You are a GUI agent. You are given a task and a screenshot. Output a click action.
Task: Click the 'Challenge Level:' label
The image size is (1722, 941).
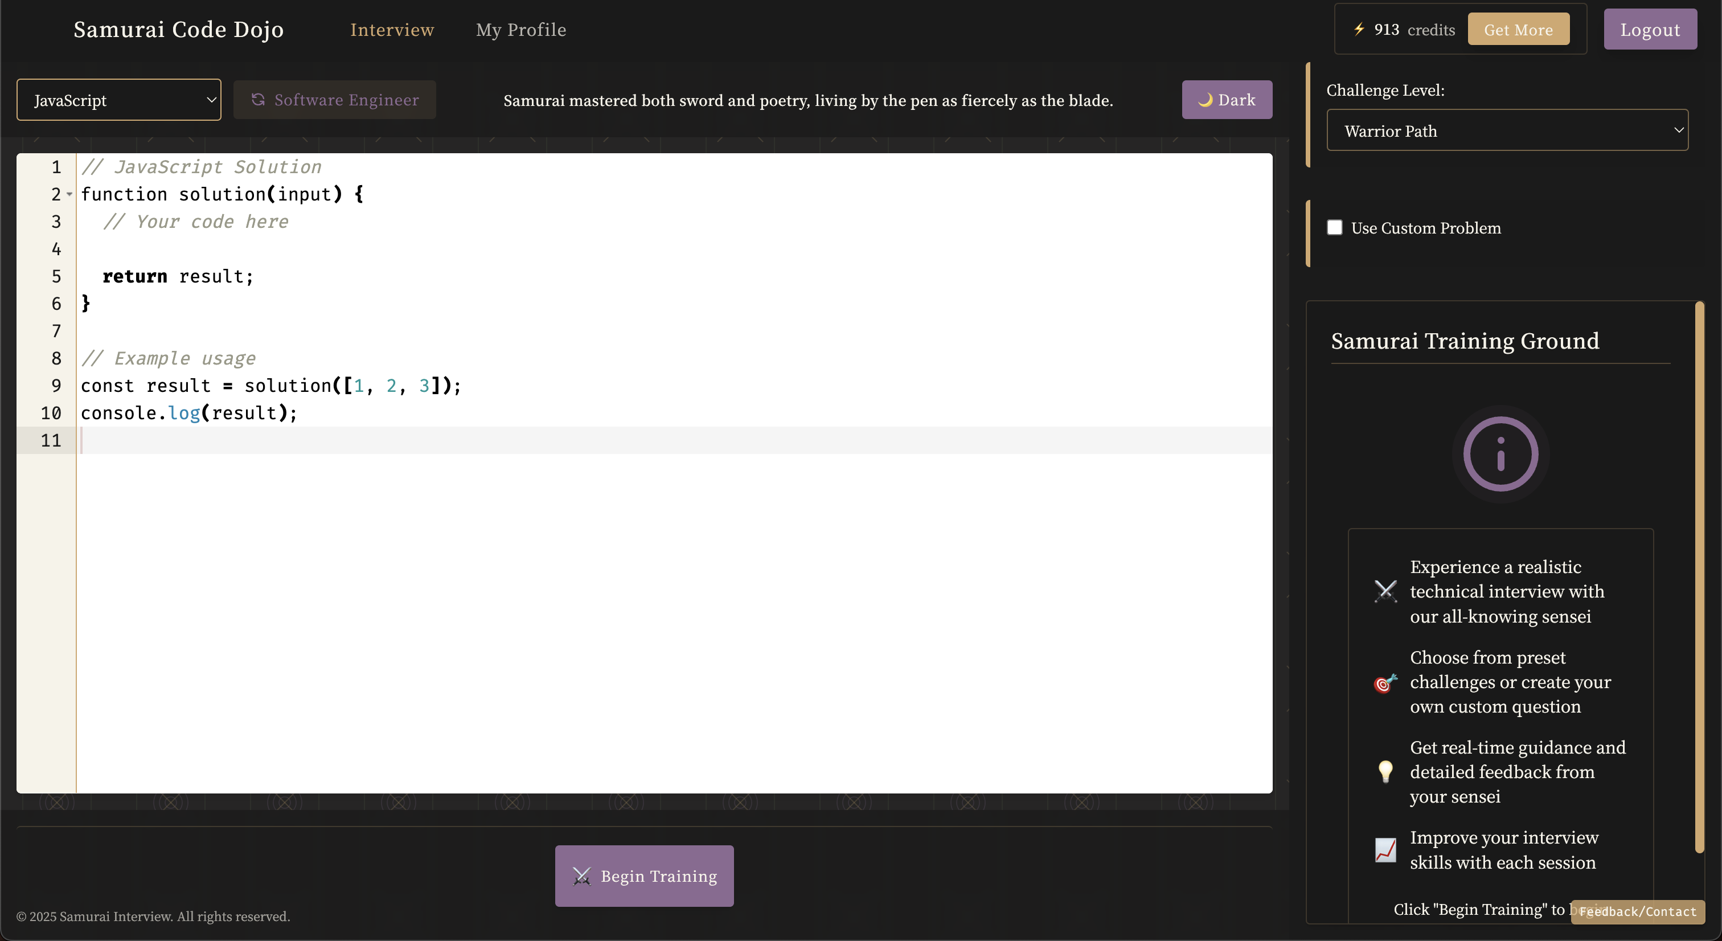(1385, 89)
